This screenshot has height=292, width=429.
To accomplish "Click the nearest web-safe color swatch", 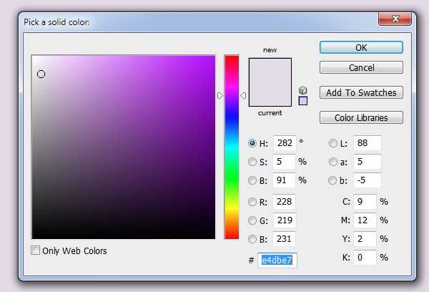I will [303, 101].
